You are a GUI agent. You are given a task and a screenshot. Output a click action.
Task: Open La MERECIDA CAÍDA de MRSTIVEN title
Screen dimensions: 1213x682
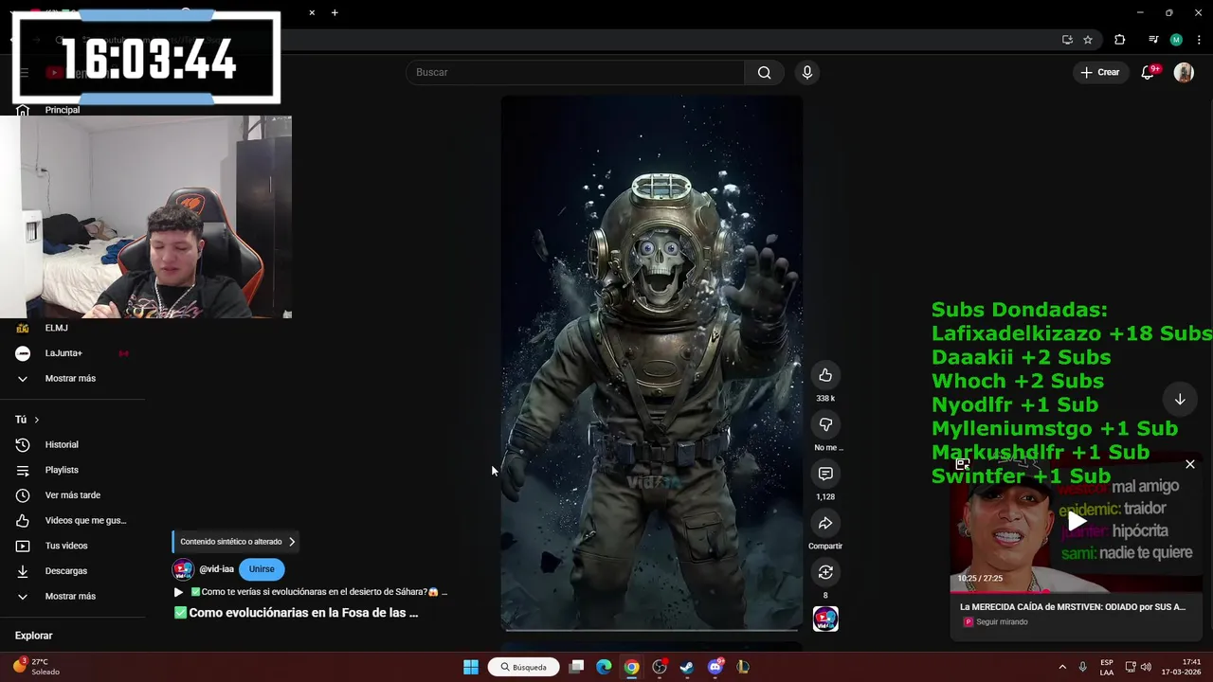tap(1073, 607)
